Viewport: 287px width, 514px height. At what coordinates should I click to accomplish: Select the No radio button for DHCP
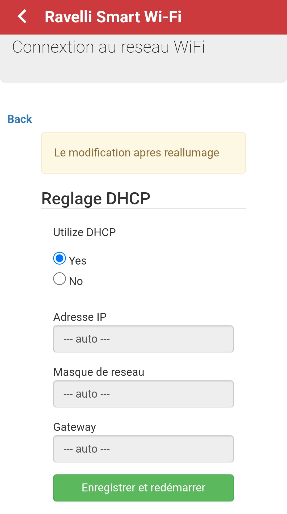tap(60, 279)
